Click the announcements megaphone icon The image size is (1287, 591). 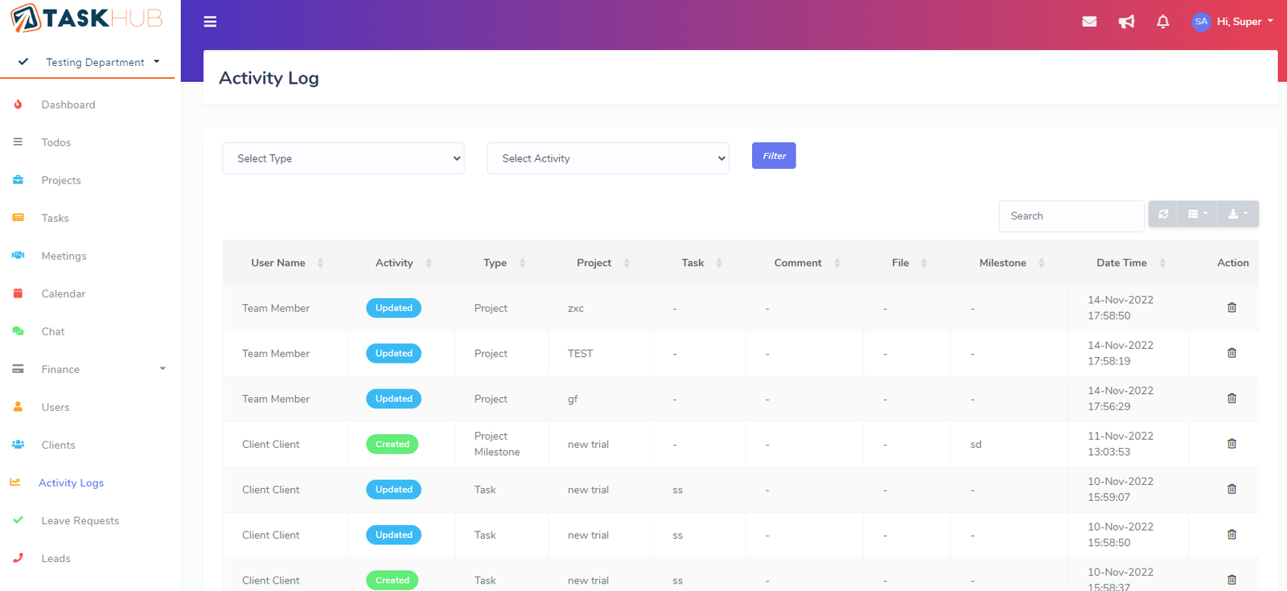1126,22
